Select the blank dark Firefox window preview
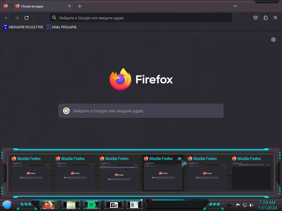 (251, 173)
